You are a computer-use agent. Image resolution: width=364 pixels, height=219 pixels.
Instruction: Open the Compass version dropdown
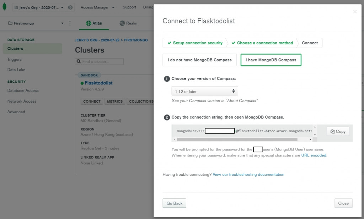click(205, 91)
